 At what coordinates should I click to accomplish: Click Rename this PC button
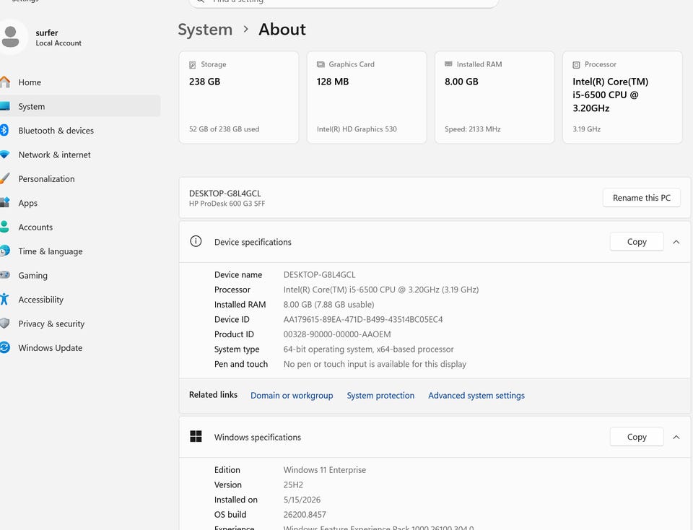coord(641,198)
